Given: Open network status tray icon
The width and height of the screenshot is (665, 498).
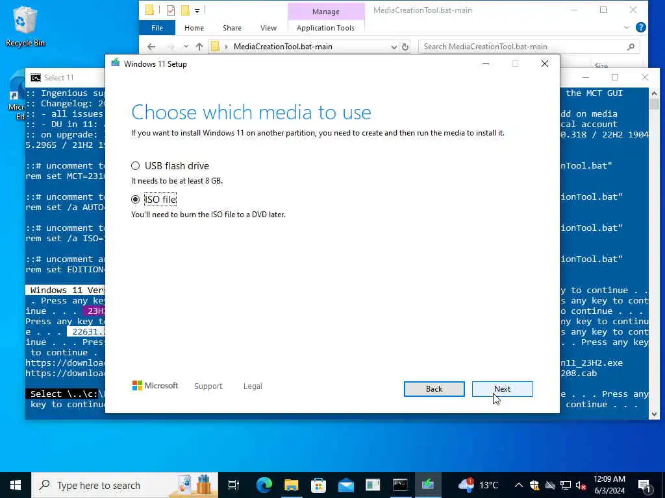Looking at the screenshot, I should point(566,485).
